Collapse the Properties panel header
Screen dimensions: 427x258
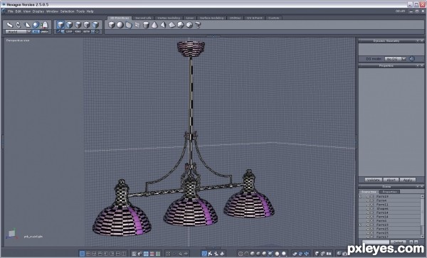pos(417,66)
